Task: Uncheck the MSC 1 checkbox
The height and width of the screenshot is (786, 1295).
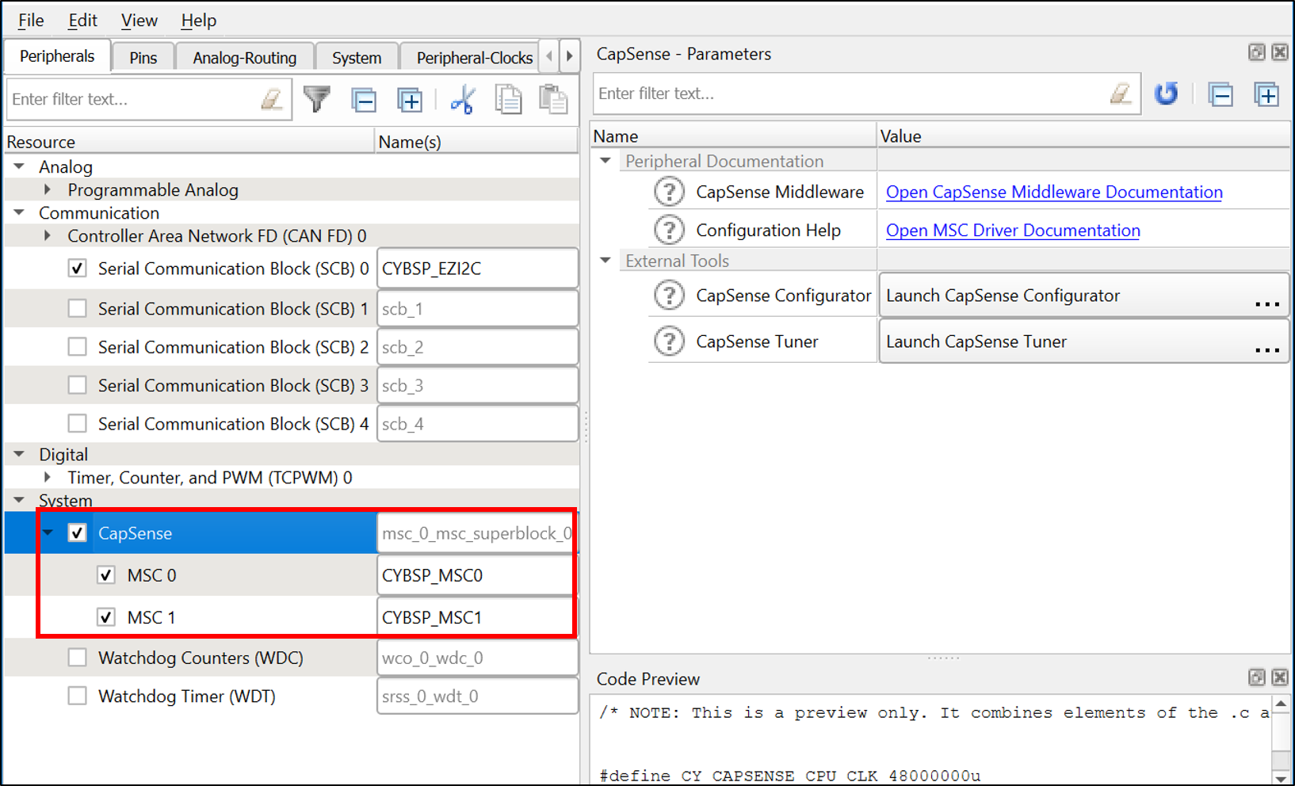Action: pos(106,617)
